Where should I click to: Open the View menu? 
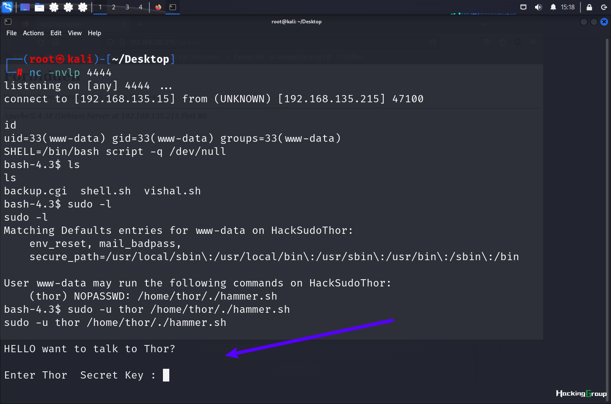click(75, 33)
